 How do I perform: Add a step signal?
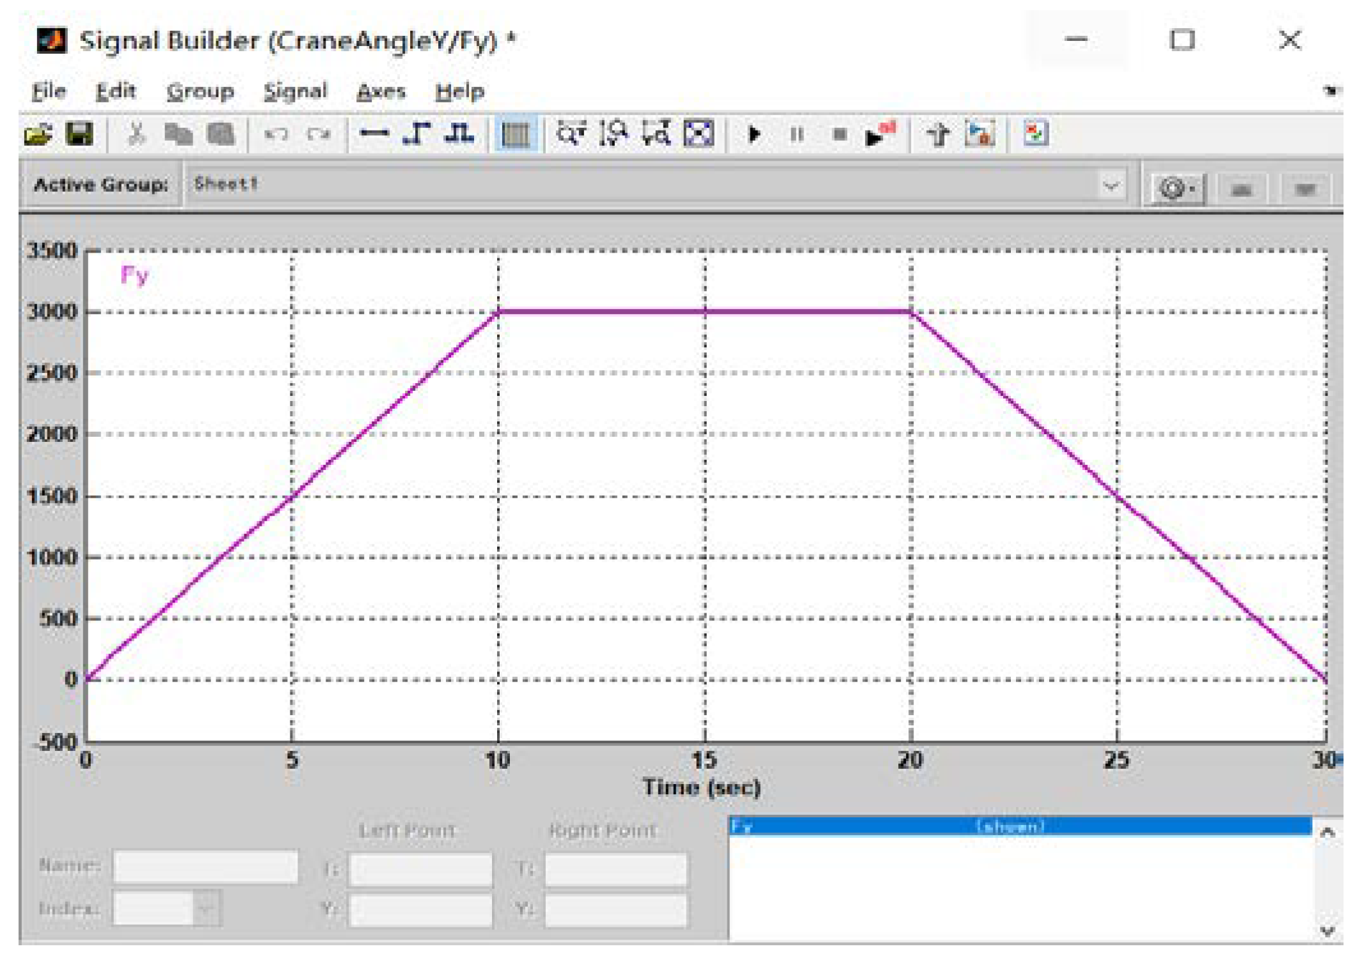(x=416, y=134)
